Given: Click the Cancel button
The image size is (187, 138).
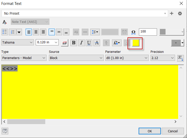Looking at the screenshot, I should 173,131.
